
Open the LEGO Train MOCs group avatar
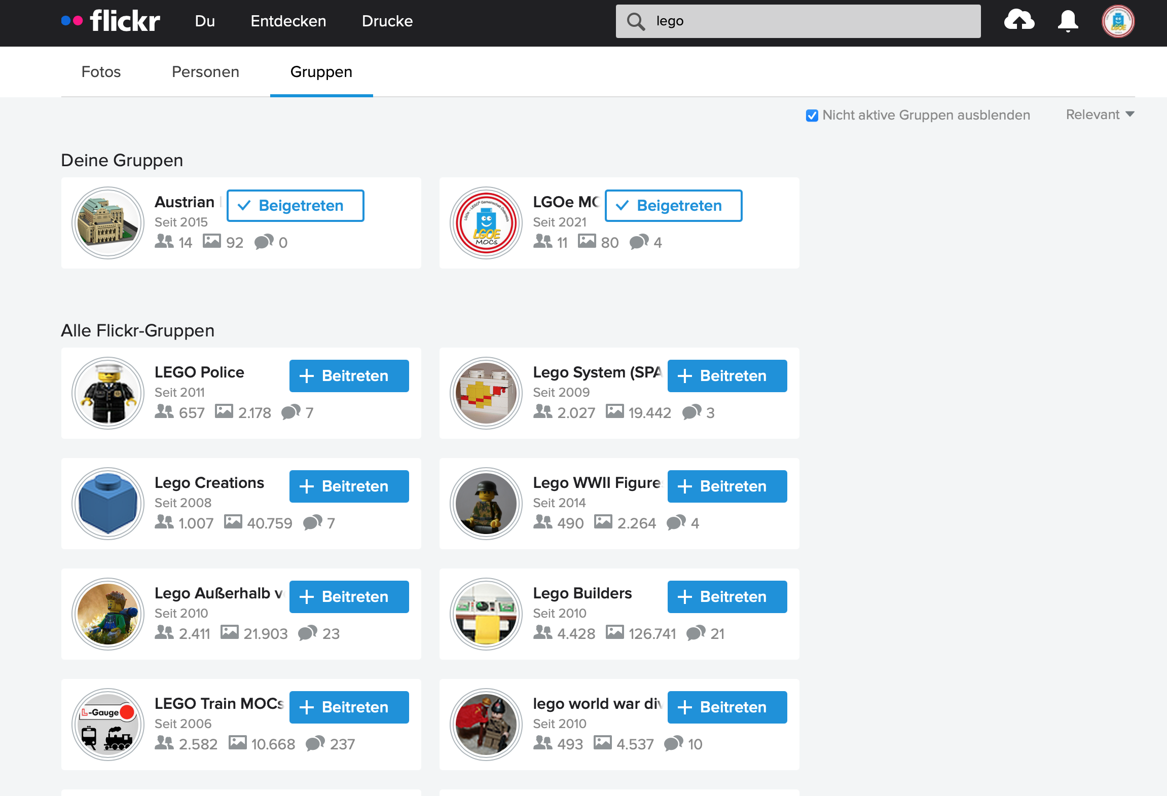coord(108,725)
